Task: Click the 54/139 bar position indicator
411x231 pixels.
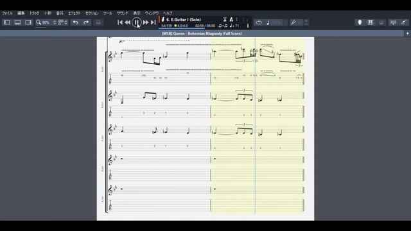Action: click(x=166, y=26)
